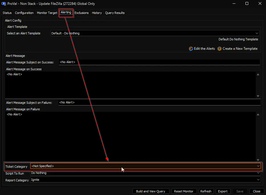Click the 'Alert Message on Success' label

coord(24,69)
